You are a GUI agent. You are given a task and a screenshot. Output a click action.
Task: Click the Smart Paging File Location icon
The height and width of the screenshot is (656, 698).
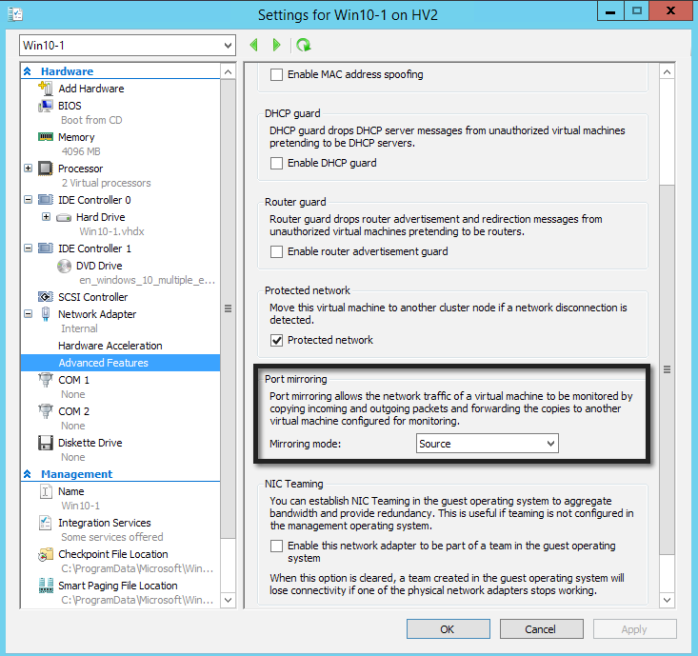(x=46, y=586)
